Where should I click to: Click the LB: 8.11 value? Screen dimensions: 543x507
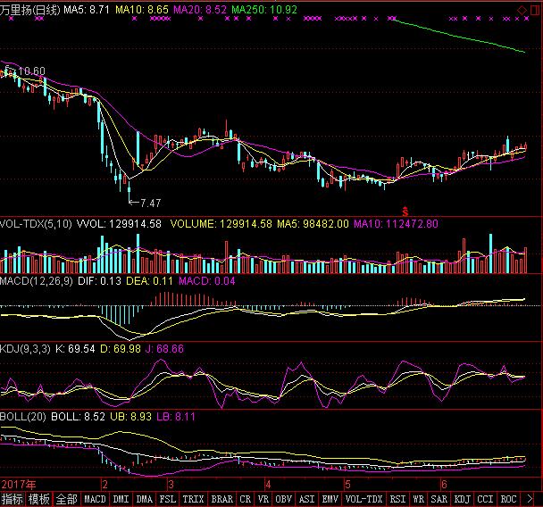pyautogui.click(x=176, y=417)
